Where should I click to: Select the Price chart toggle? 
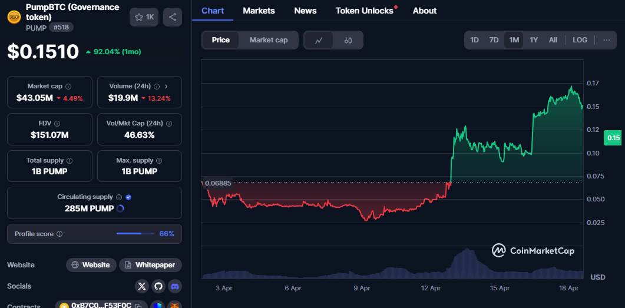point(220,40)
